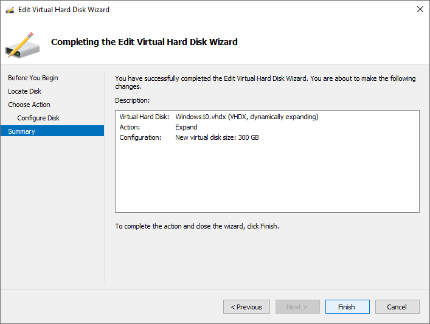Click the wizard pencil icon in the title bar
The image size is (430, 324).
[x=10, y=10]
